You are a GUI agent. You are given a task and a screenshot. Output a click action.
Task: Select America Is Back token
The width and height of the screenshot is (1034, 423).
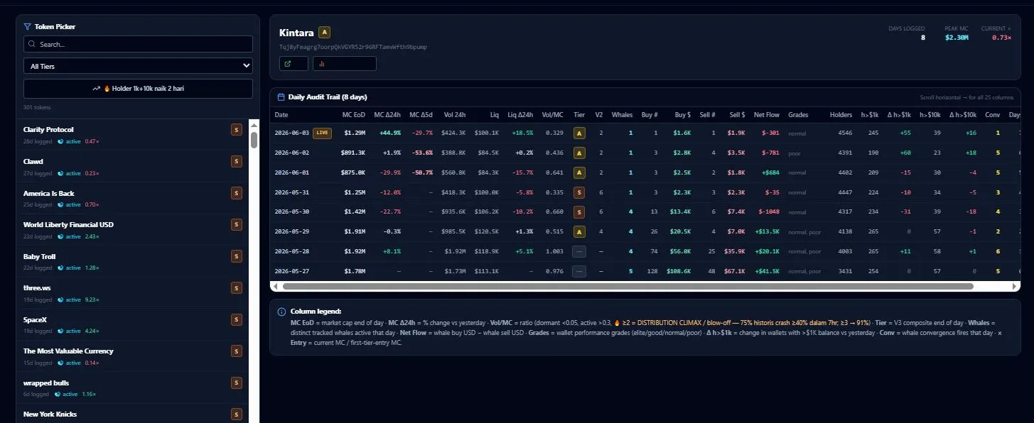(x=132, y=198)
